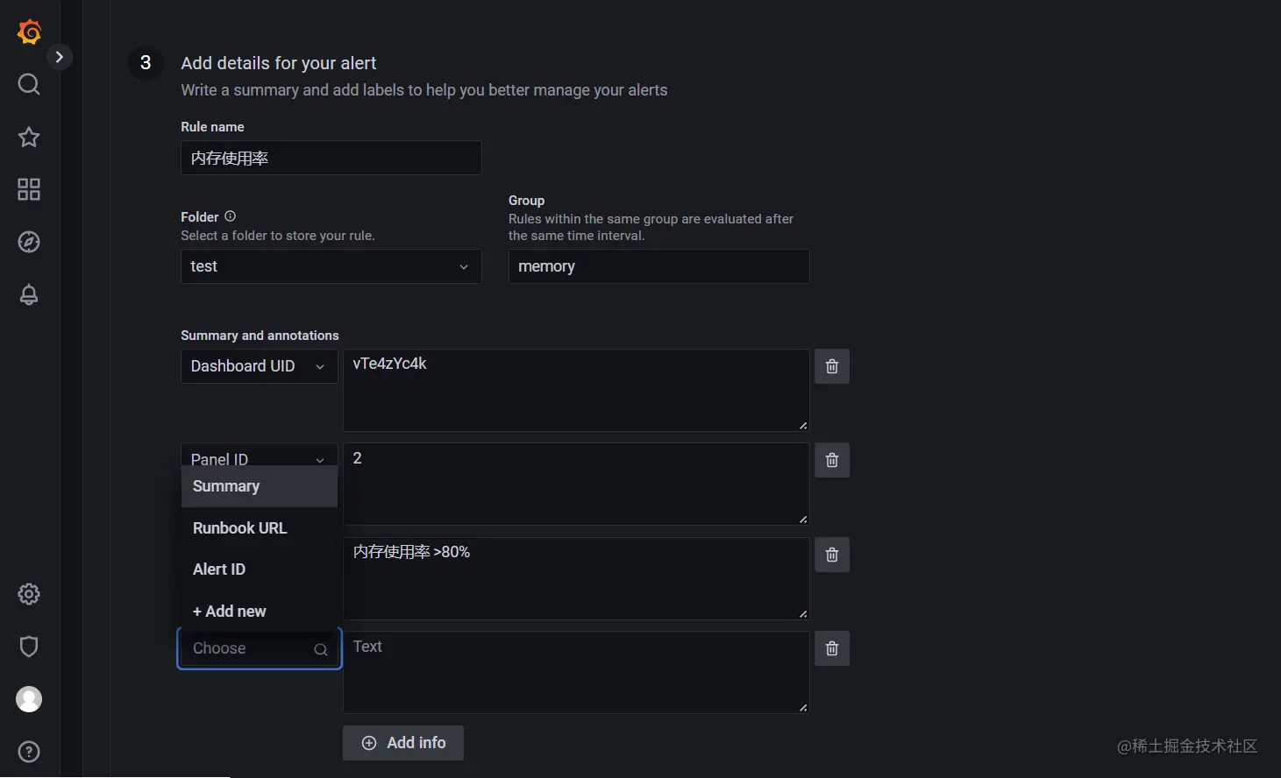
Task: Open the Help question mark icon
Action: pyautogui.click(x=29, y=752)
